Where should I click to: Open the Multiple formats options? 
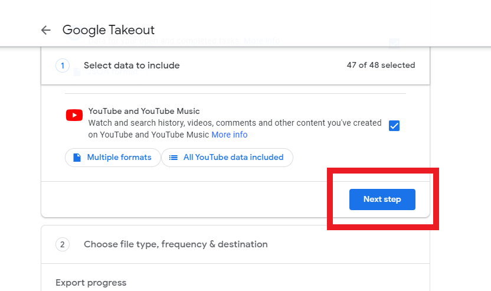(113, 158)
